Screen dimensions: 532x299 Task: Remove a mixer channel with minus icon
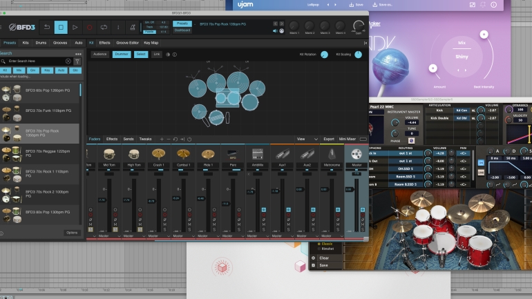[169, 139]
